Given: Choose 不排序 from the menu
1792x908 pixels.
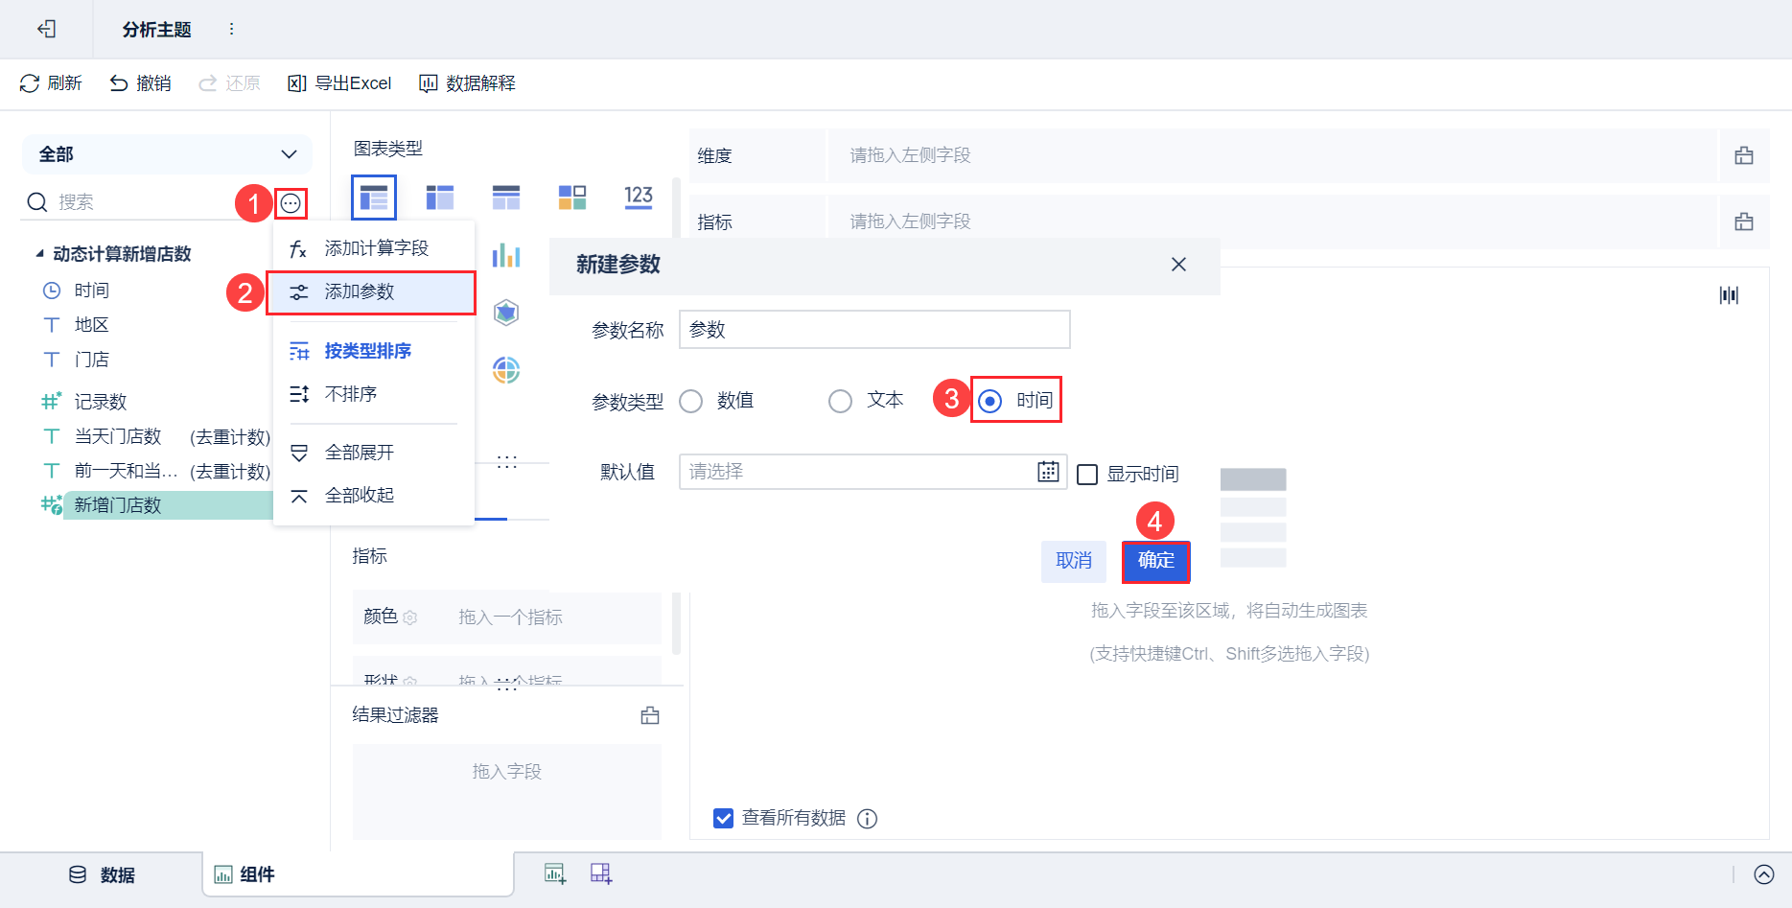Looking at the screenshot, I should point(374,394).
